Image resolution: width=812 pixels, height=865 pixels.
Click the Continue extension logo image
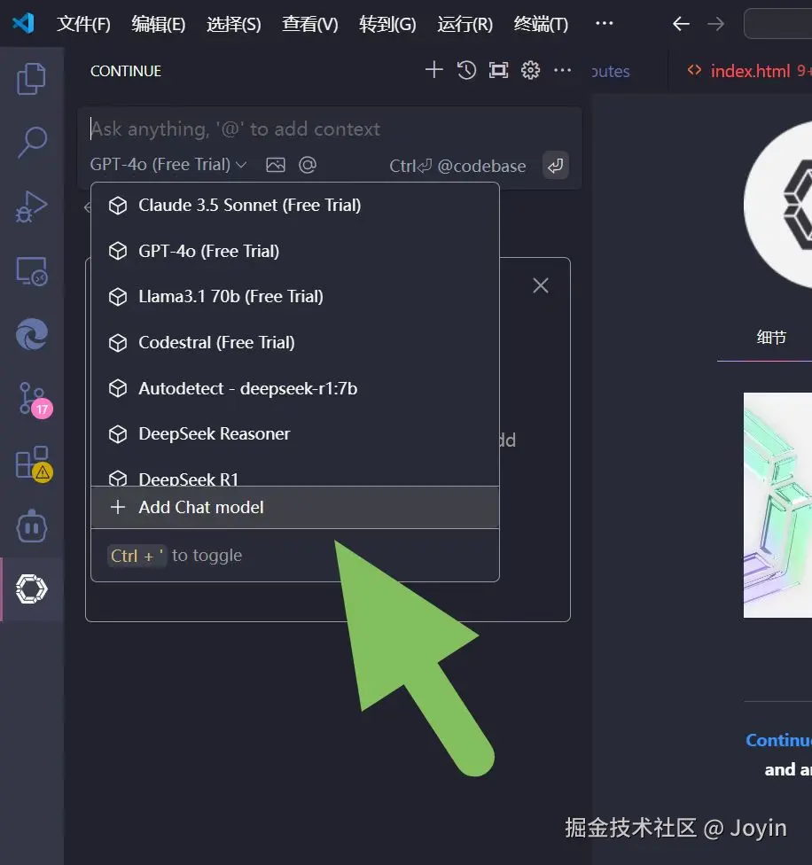click(x=777, y=206)
